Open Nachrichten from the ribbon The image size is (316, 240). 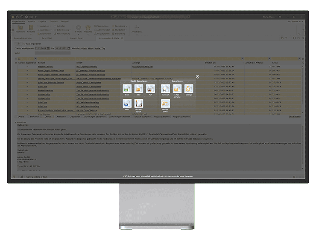tap(44, 34)
